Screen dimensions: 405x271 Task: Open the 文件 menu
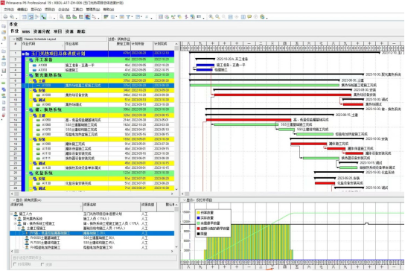(9, 10)
